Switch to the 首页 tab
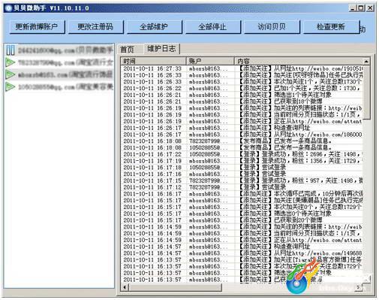This screenshot has height=300, width=379. pos(128,50)
